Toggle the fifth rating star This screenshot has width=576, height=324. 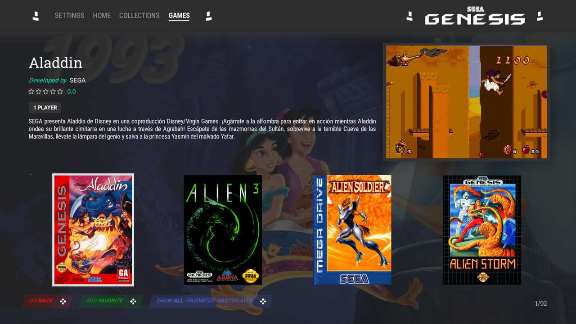[60, 91]
